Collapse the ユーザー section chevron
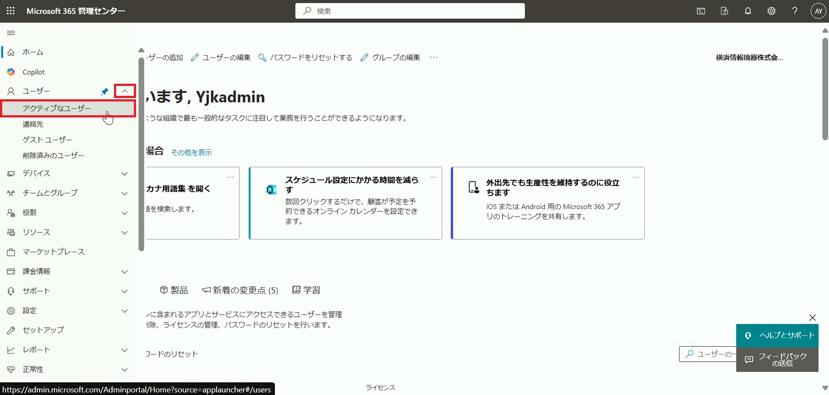Screen dimensions: 829x395 pyautogui.click(x=125, y=91)
